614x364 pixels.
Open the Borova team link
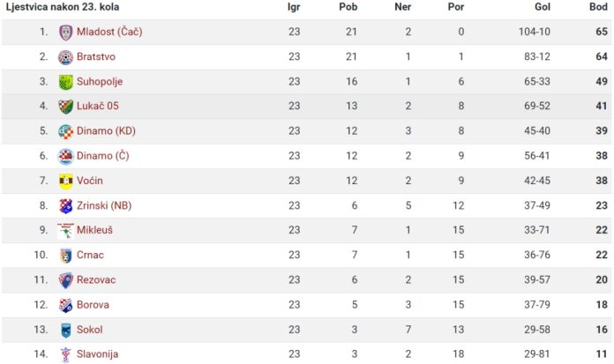pos(93,305)
